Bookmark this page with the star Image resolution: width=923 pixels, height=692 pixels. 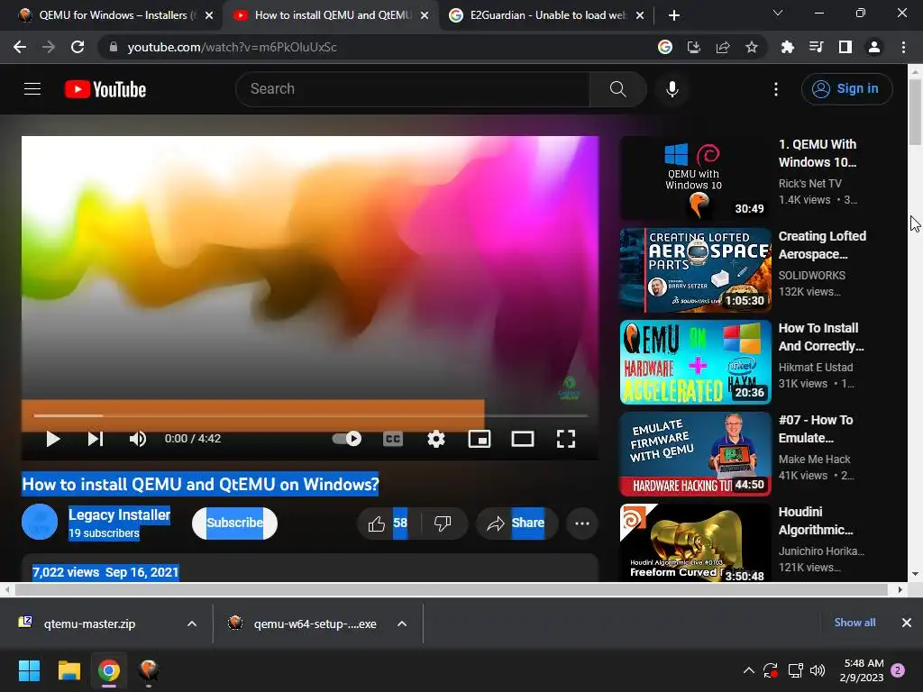[x=752, y=47]
